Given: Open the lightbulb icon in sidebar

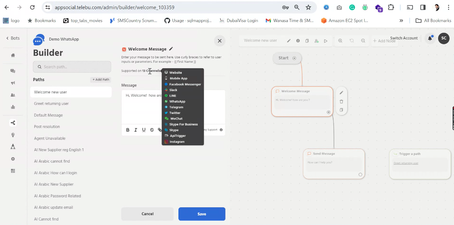Looking at the screenshot, I should coord(13,135).
